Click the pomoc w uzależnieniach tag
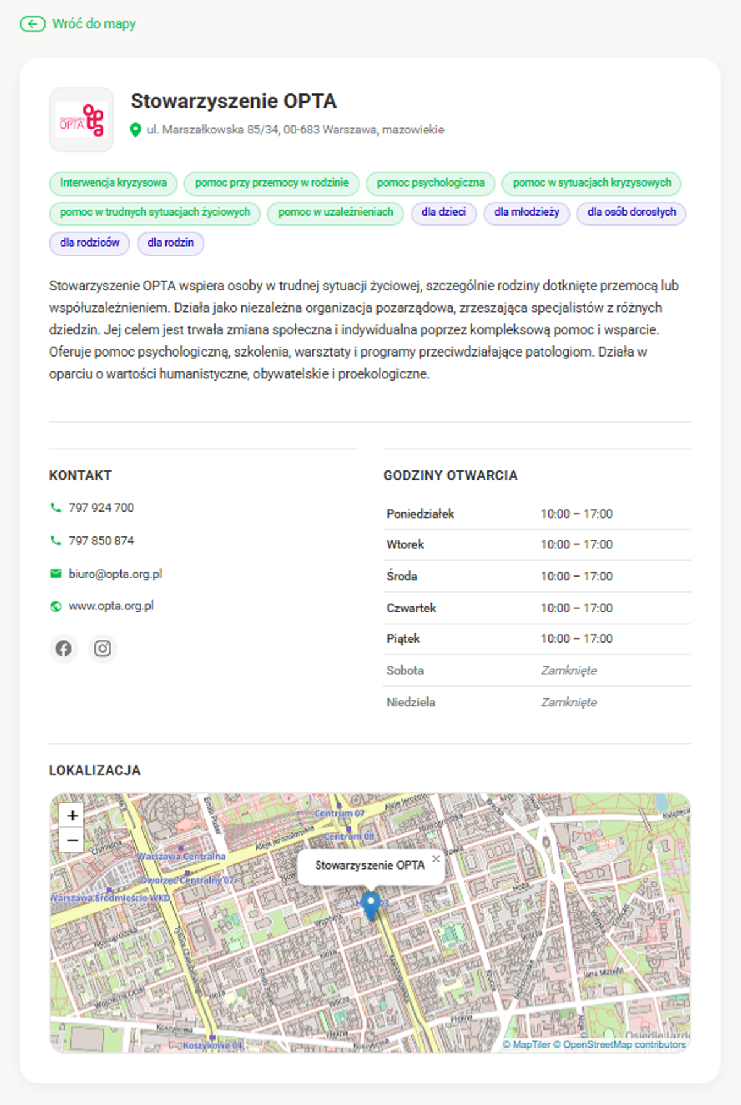The image size is (741, 1105). point(335,213)
